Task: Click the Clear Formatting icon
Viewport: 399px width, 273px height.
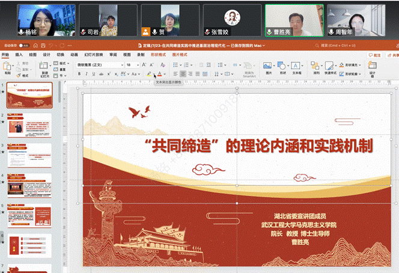Action: [x=163, y=65]
